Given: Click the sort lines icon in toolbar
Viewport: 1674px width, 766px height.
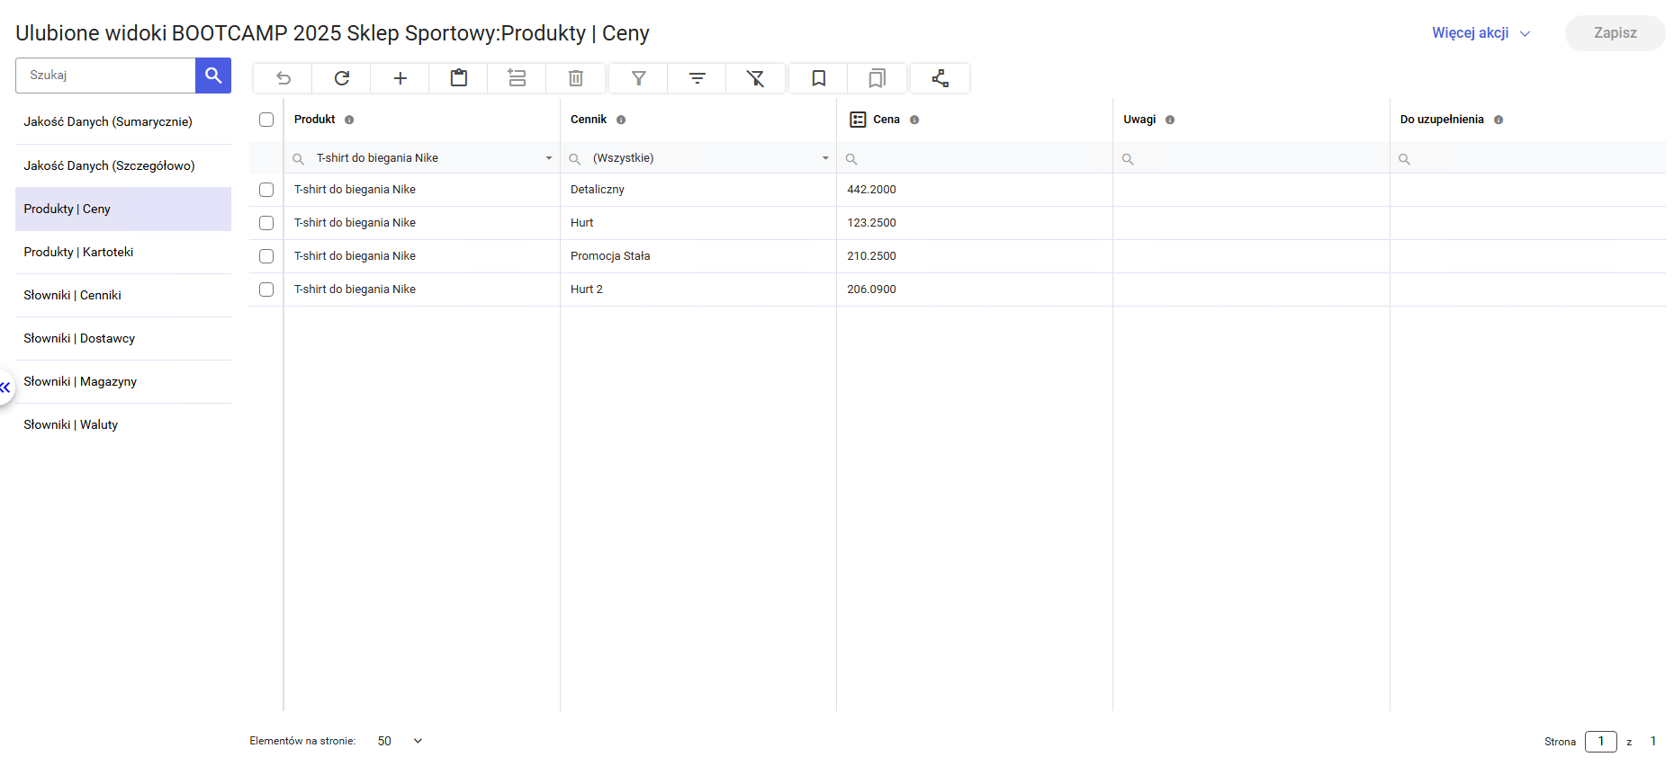Looking at the screenshot, I should (x=697, y=78).
